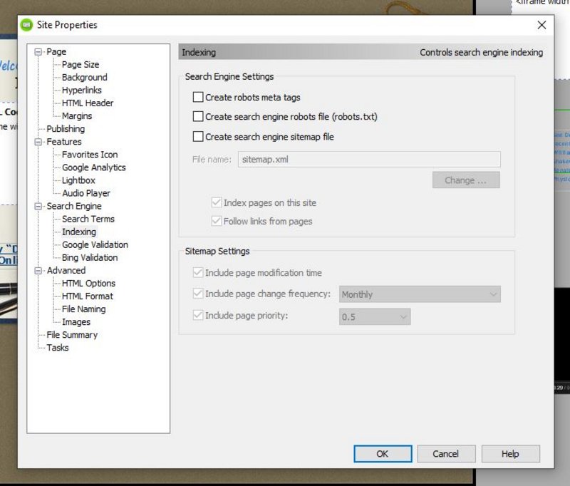This screenshot has height=486, width=570.
Task: Collapse the Search Engine tree node
Action: 38,206
